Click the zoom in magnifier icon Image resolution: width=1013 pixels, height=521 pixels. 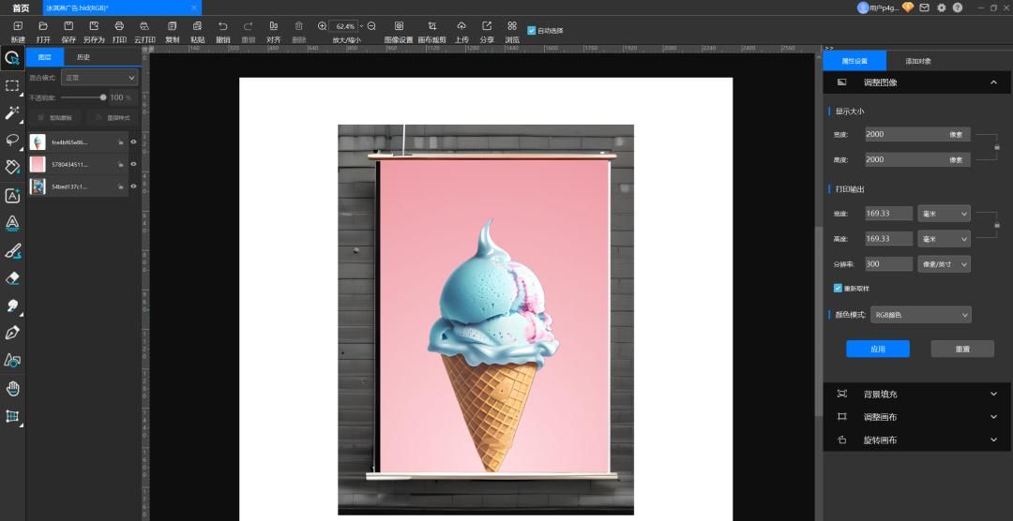323,26
